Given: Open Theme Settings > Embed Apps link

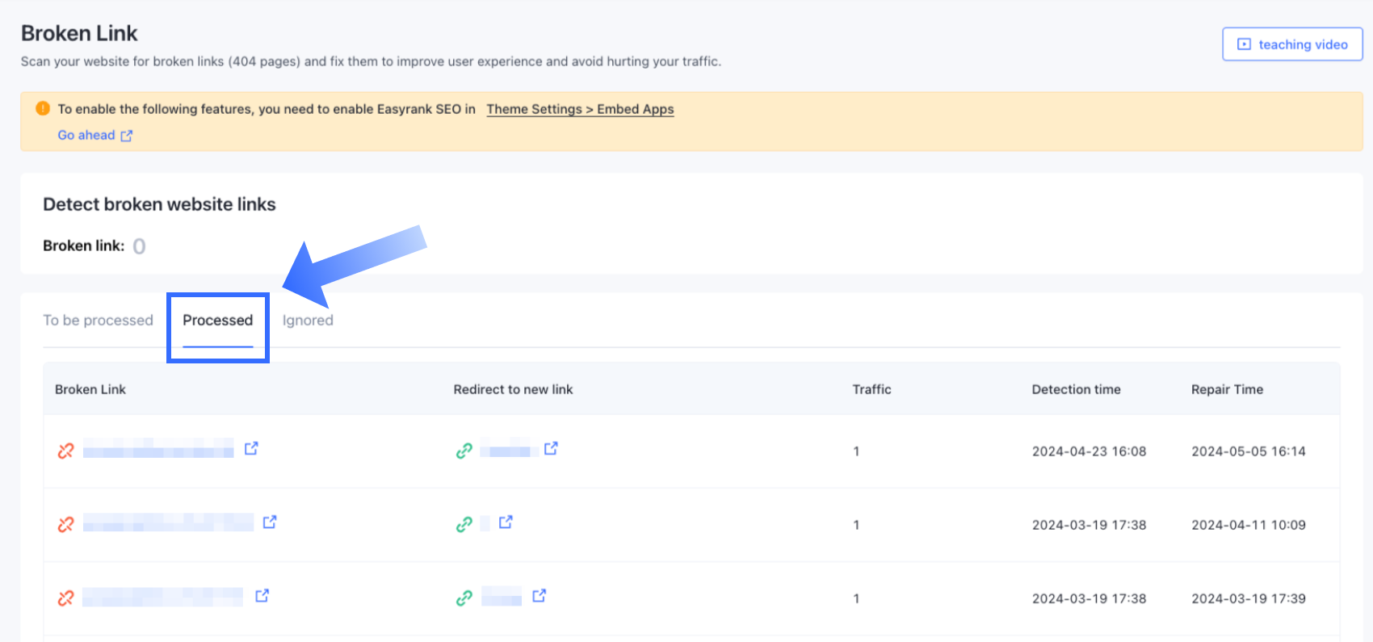Looking at the screenshot, I should coord(580,109).
